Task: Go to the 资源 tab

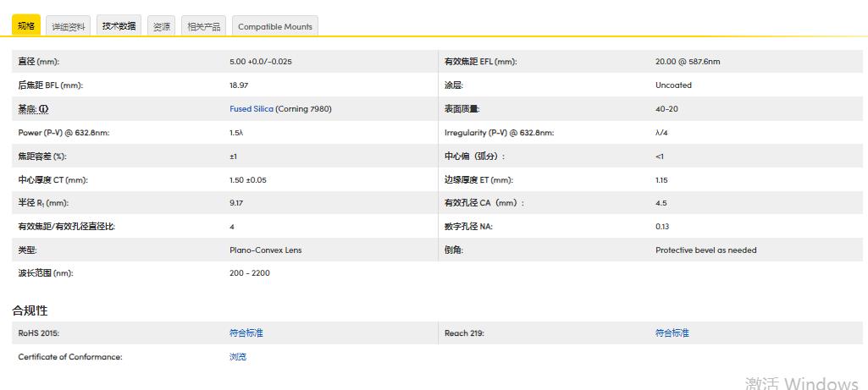Action: pyautogui.click(x=161, y=27)
